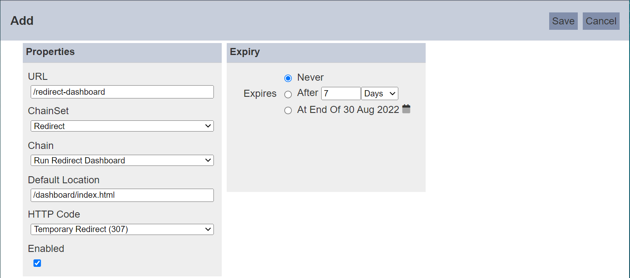Click the 'Add' page title
The width and height of the screenshot is (630, 278).
(22, 21)
